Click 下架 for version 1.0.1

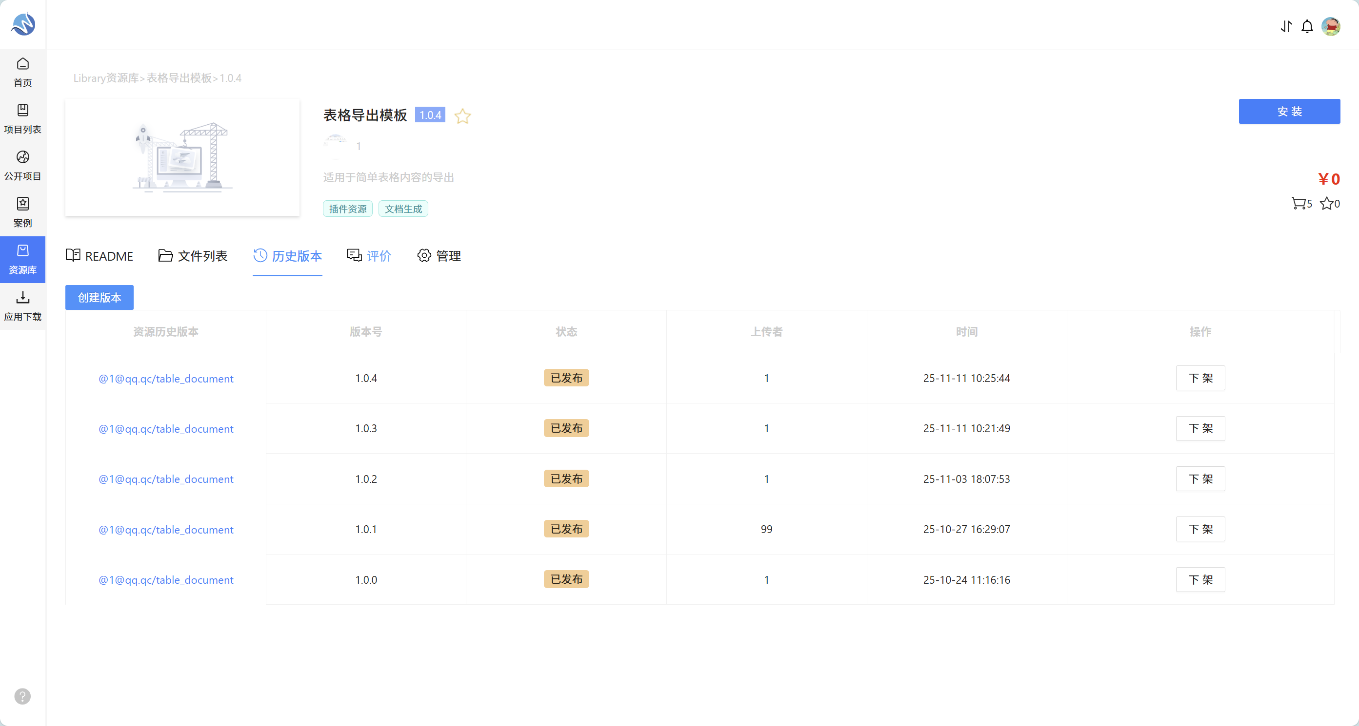[1200, 529]
